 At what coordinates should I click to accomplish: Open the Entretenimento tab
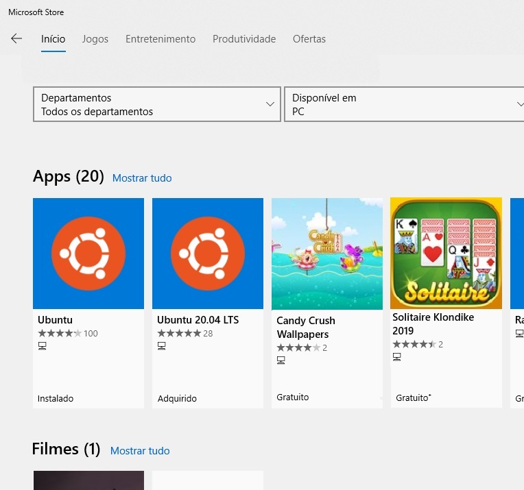pos(160,39)
